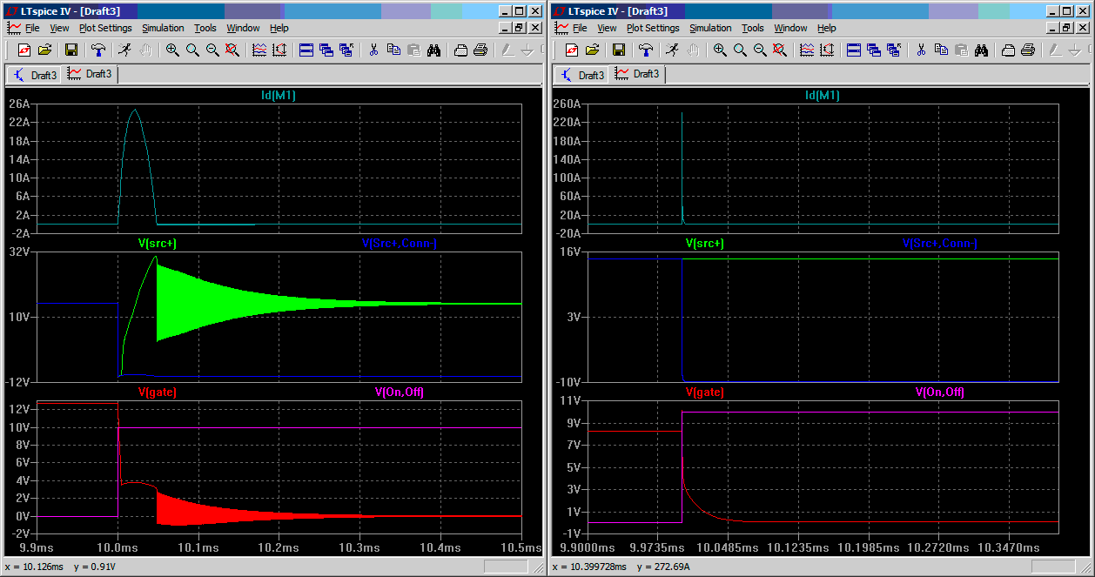Screen dimensions: 1095x577
Task: Click zoom out icon in right window
Action: (x=760, y=50)
